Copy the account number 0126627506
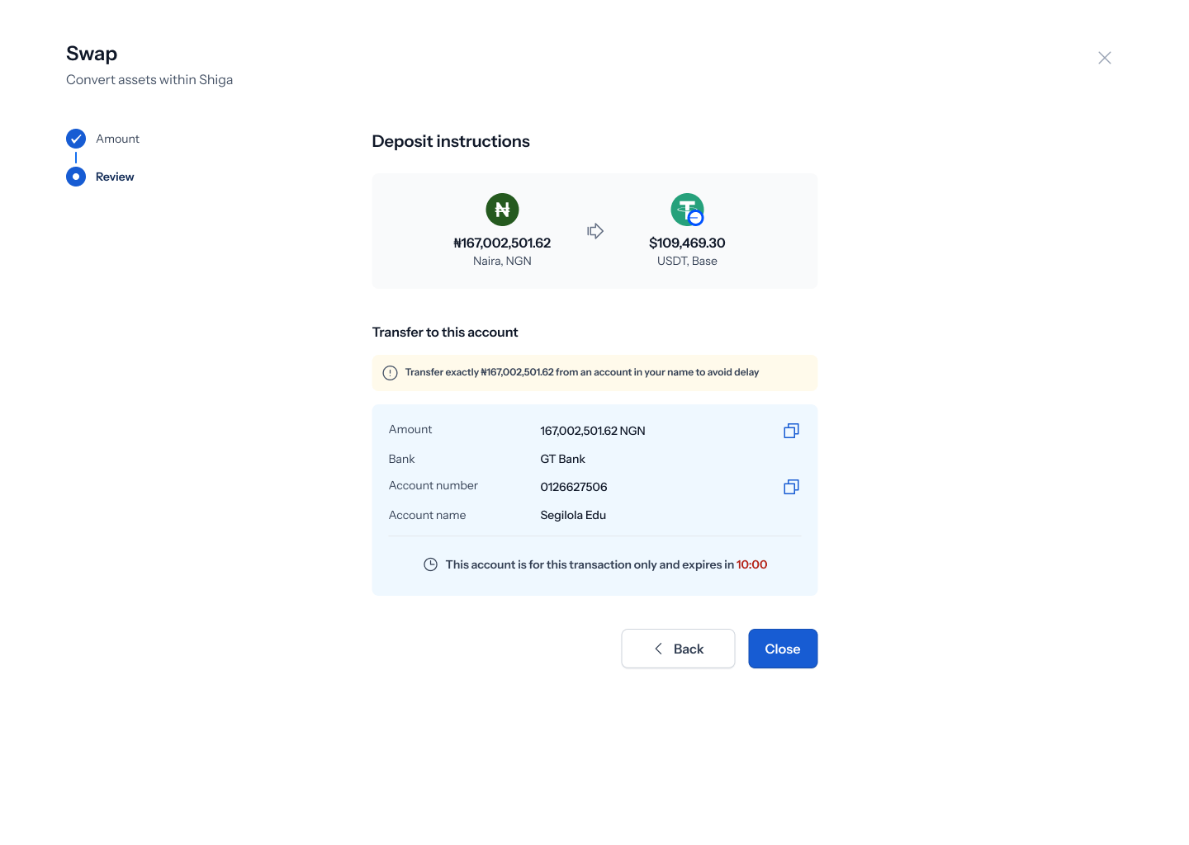1189x845 pixels. click(x=791, y=487)
